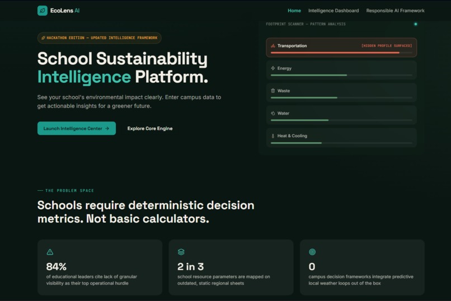Click the 84% statistic value
451x301 pixels.
pos(56,266)
